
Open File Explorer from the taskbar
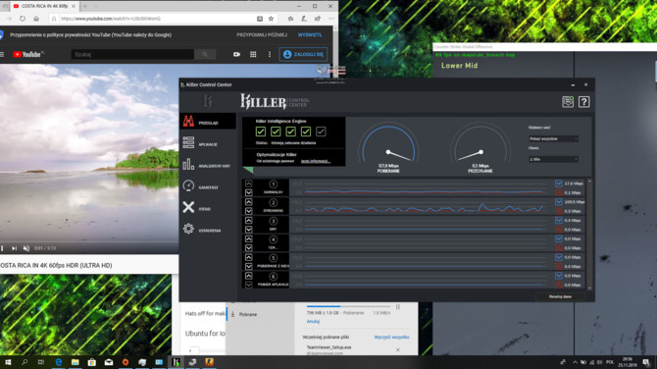(75, 362)
